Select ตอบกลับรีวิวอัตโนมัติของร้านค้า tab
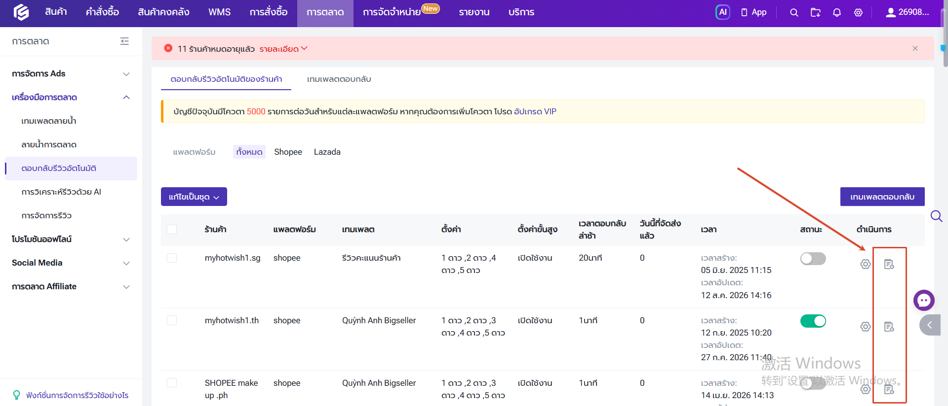The height and width of the screenshot is (406, 948). 226,79
